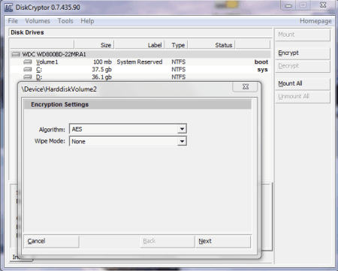The width and height of the screenshot is (338, 271).
Task: Click the C: volume drive icon
Action: point(28,69)
